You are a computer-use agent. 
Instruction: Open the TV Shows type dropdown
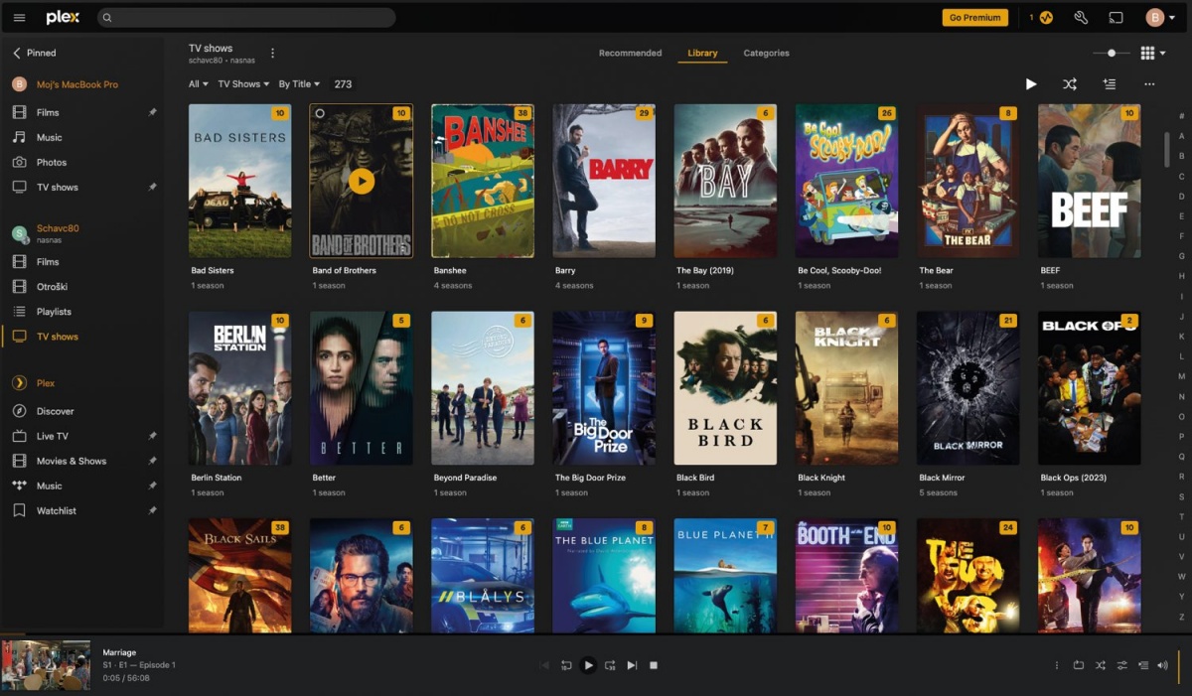(x=243, y=84)
